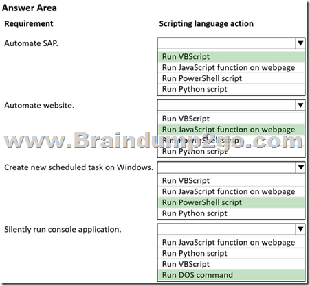Choose Run VBScript for scheduled task
The height and width of the screenshot is (286, 310).
[231, 181]
